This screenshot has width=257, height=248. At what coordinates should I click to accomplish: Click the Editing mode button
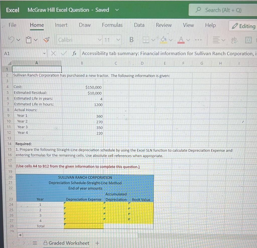pyautogui.click(x=245, y=26)
